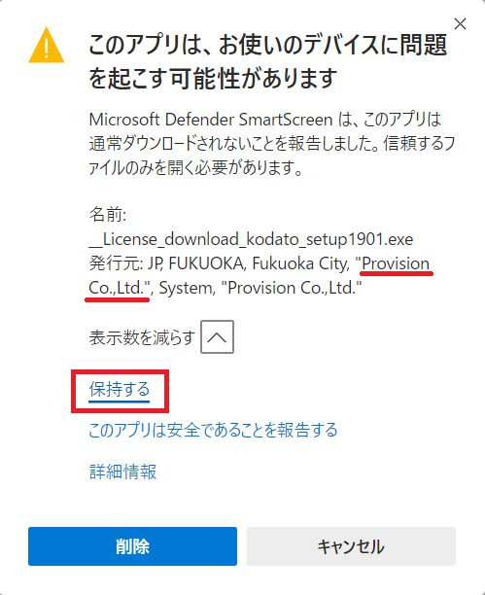Click the red-underlined "Co.,Ltd." text
This screenshot has width=485, height=595.
[x=117, y=288]
